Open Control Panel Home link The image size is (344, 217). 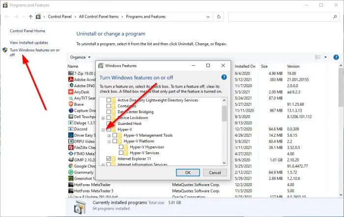pos(28,31)
